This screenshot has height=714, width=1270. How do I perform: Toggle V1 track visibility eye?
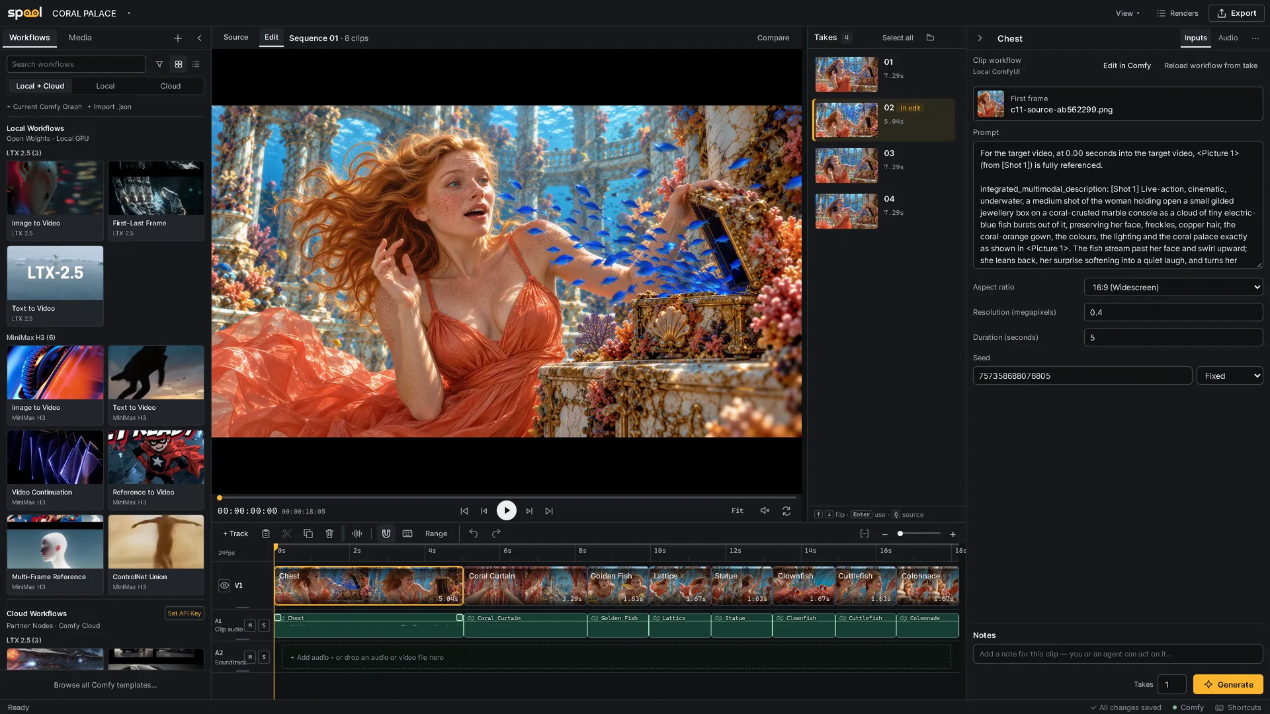225,585
